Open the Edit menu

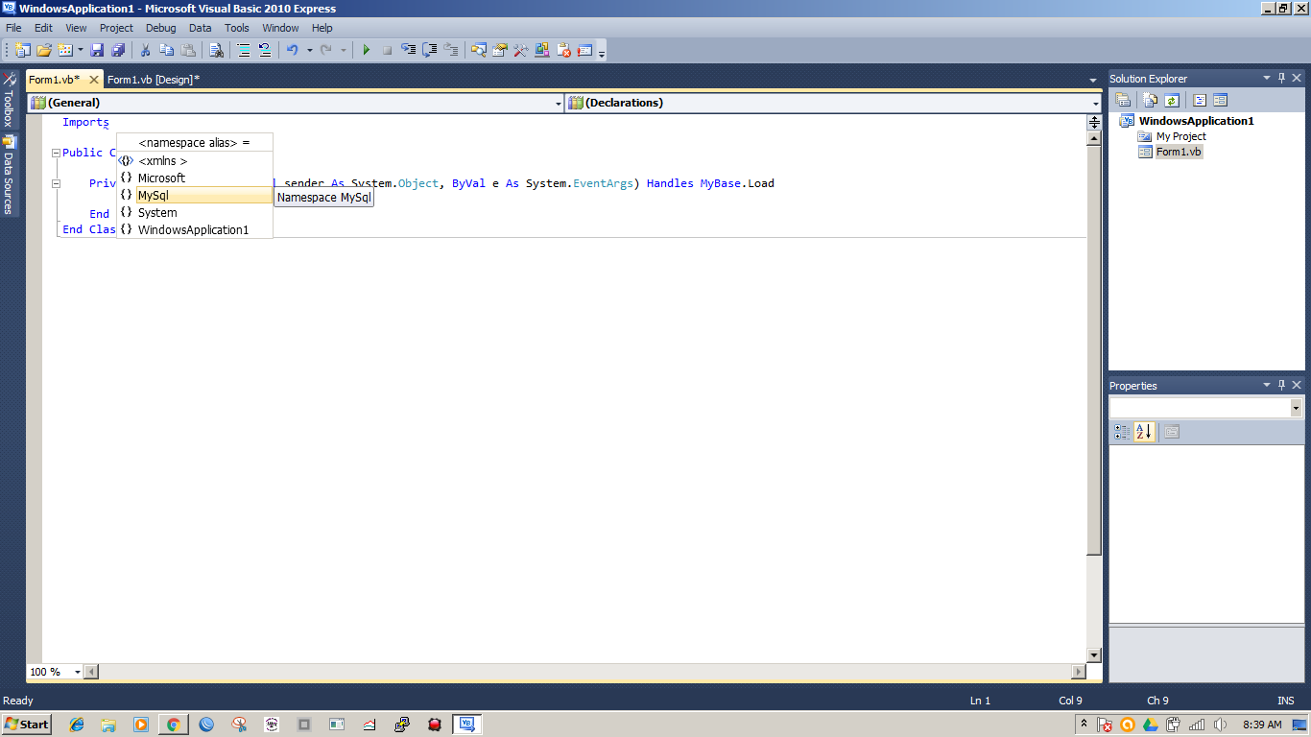click(43, 28)
